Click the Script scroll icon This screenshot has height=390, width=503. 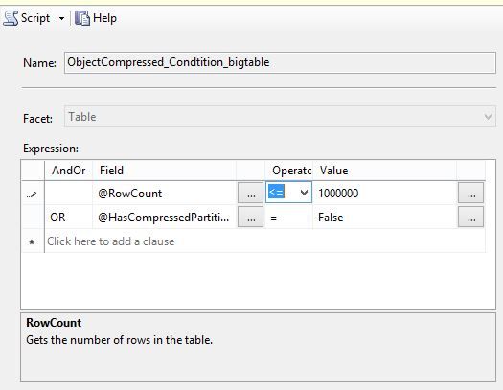coord(11,18)
